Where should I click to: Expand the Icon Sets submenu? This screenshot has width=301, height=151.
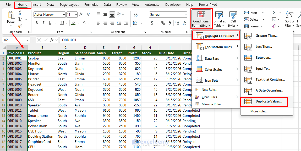tap(216, 81)
